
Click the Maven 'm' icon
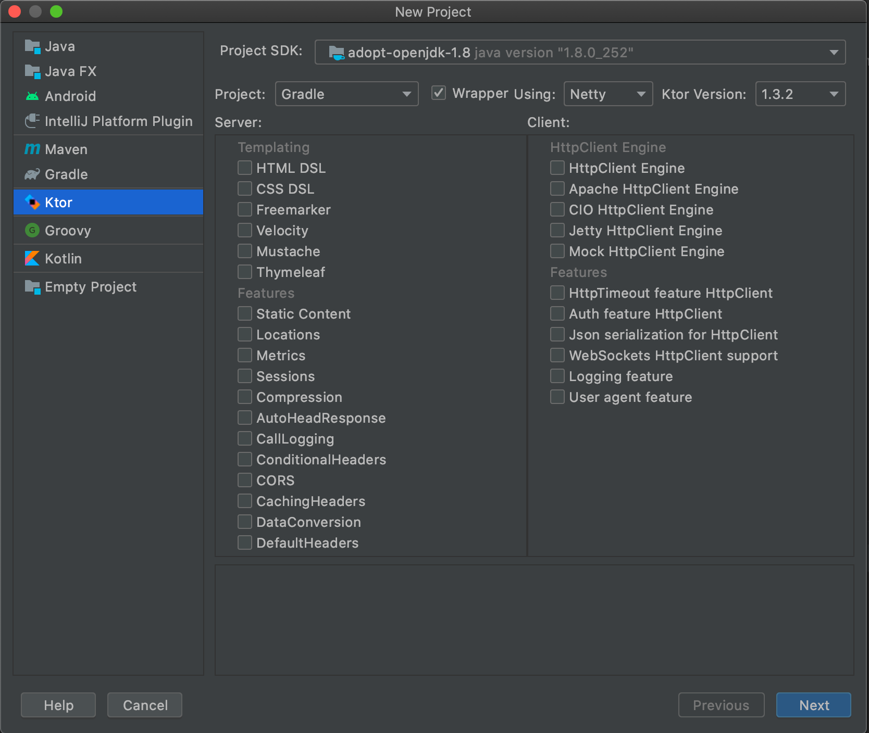[32, 149]
